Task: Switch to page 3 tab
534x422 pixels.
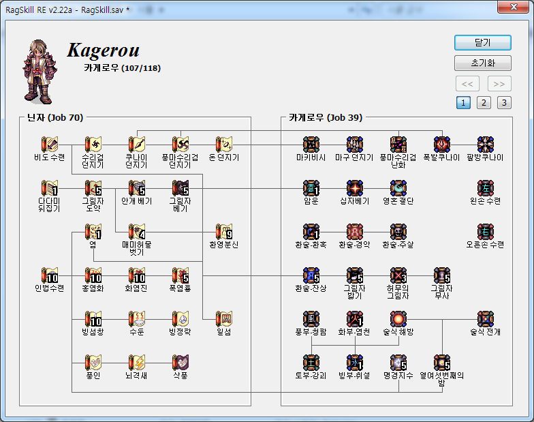Action: point(503,103)
